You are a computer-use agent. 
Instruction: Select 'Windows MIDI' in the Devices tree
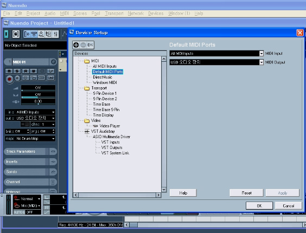(x=105, y=82)
